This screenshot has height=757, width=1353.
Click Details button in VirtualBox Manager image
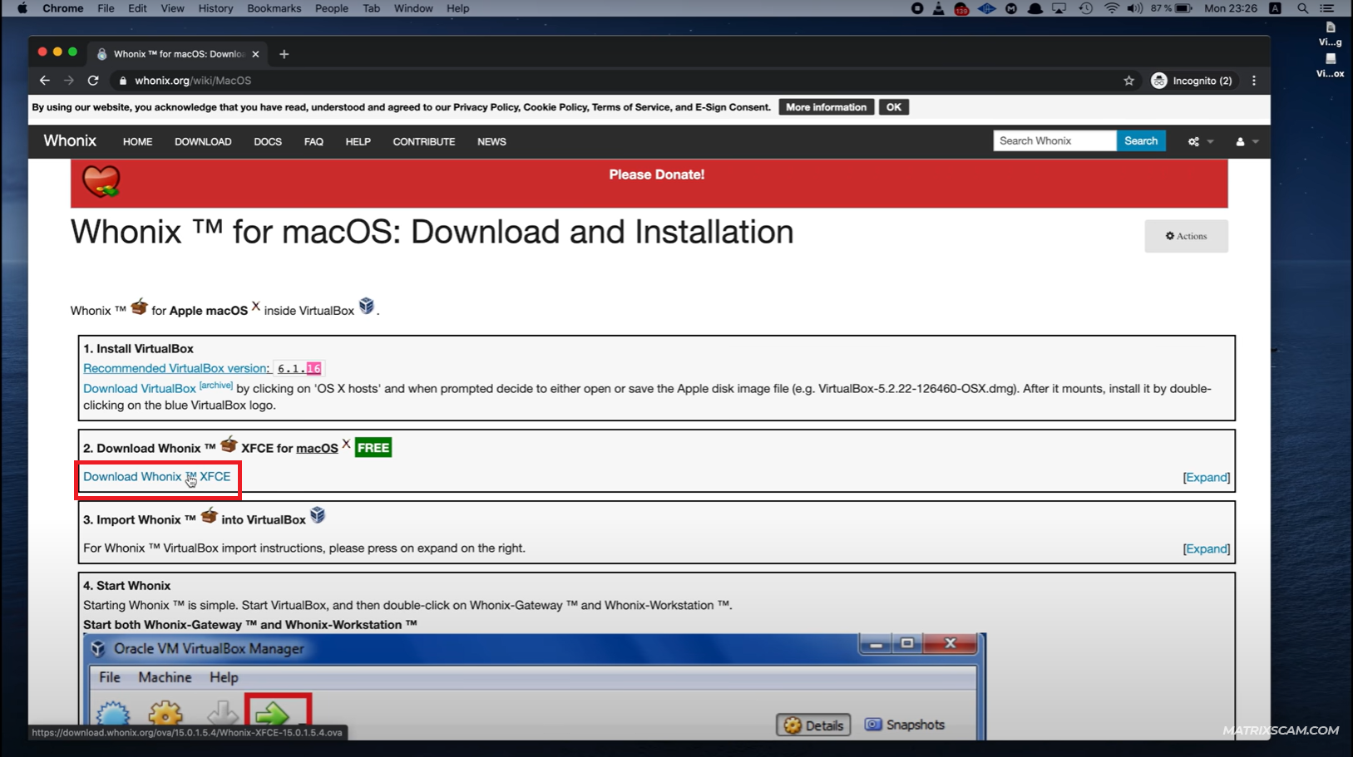(813, 725)
